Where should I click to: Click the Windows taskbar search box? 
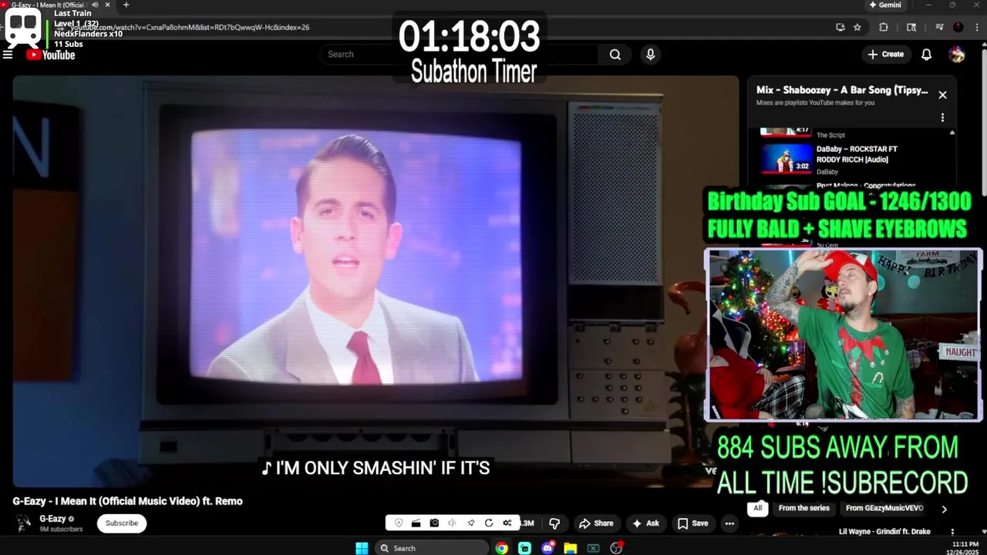point(432,548)
